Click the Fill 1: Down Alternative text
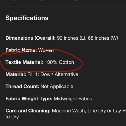The image size is (126, 126). [x=53, y=74]
